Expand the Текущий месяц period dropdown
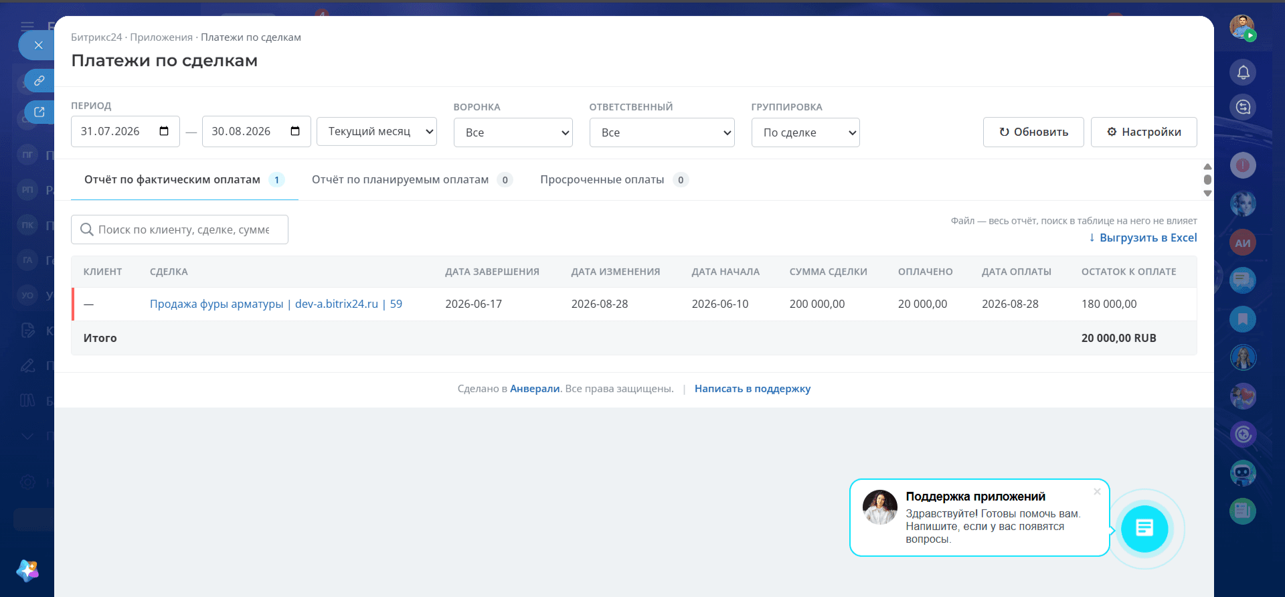 [x=377, y=131]
